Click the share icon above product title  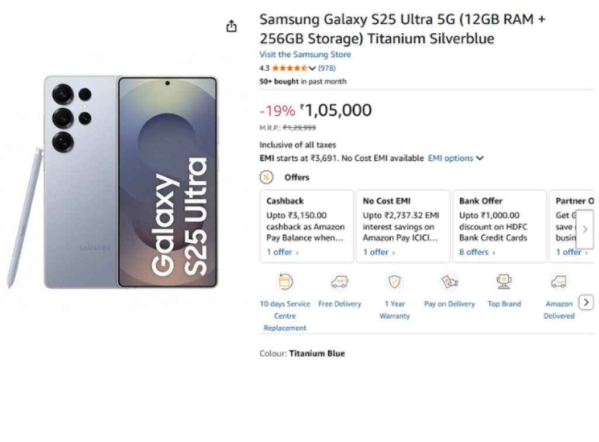point(232,26)
